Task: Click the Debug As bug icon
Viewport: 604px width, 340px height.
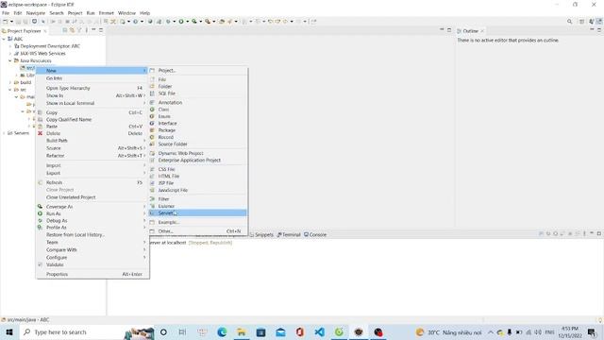Action: pos(40,220)
